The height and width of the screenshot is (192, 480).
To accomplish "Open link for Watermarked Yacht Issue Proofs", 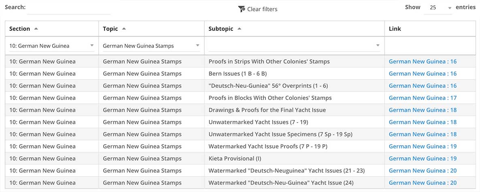I will [x=422, y=146].
